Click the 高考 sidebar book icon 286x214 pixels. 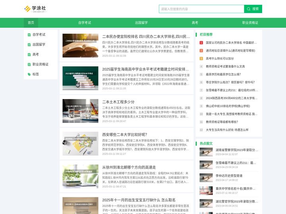click(x=29, y=54)
